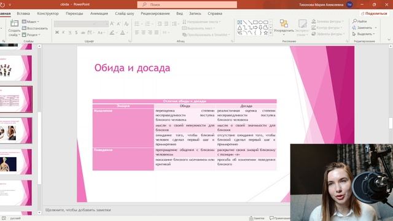Open the shape outline Контур фигуры dropdown
The width and height of the screenshot is (393, 221).
327,28
